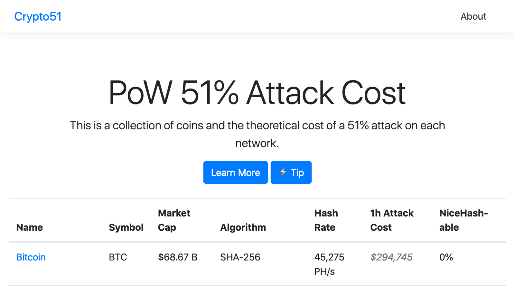
Task: Click the Symbol column header
Action: (126, 227)
